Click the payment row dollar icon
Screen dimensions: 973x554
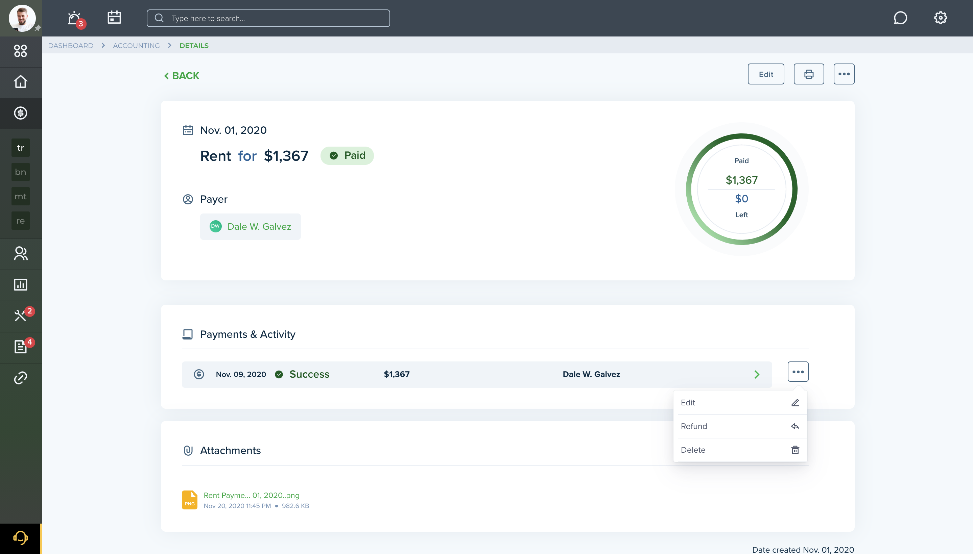click(x=199, y=374)
